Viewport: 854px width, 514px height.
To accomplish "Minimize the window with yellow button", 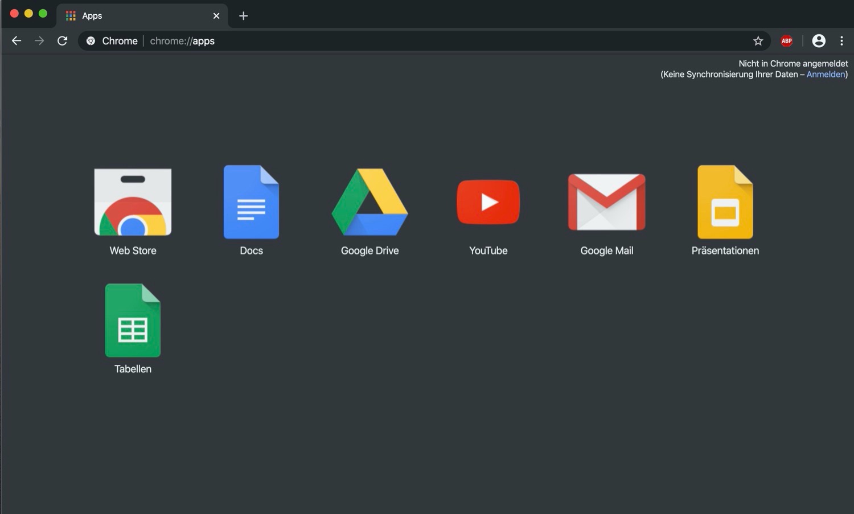I will [x=28, y=14].
